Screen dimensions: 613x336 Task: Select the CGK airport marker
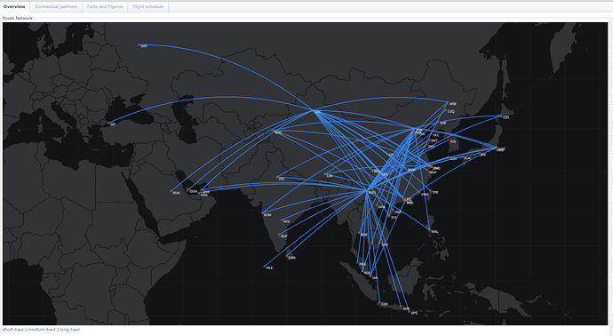point(379,302)
